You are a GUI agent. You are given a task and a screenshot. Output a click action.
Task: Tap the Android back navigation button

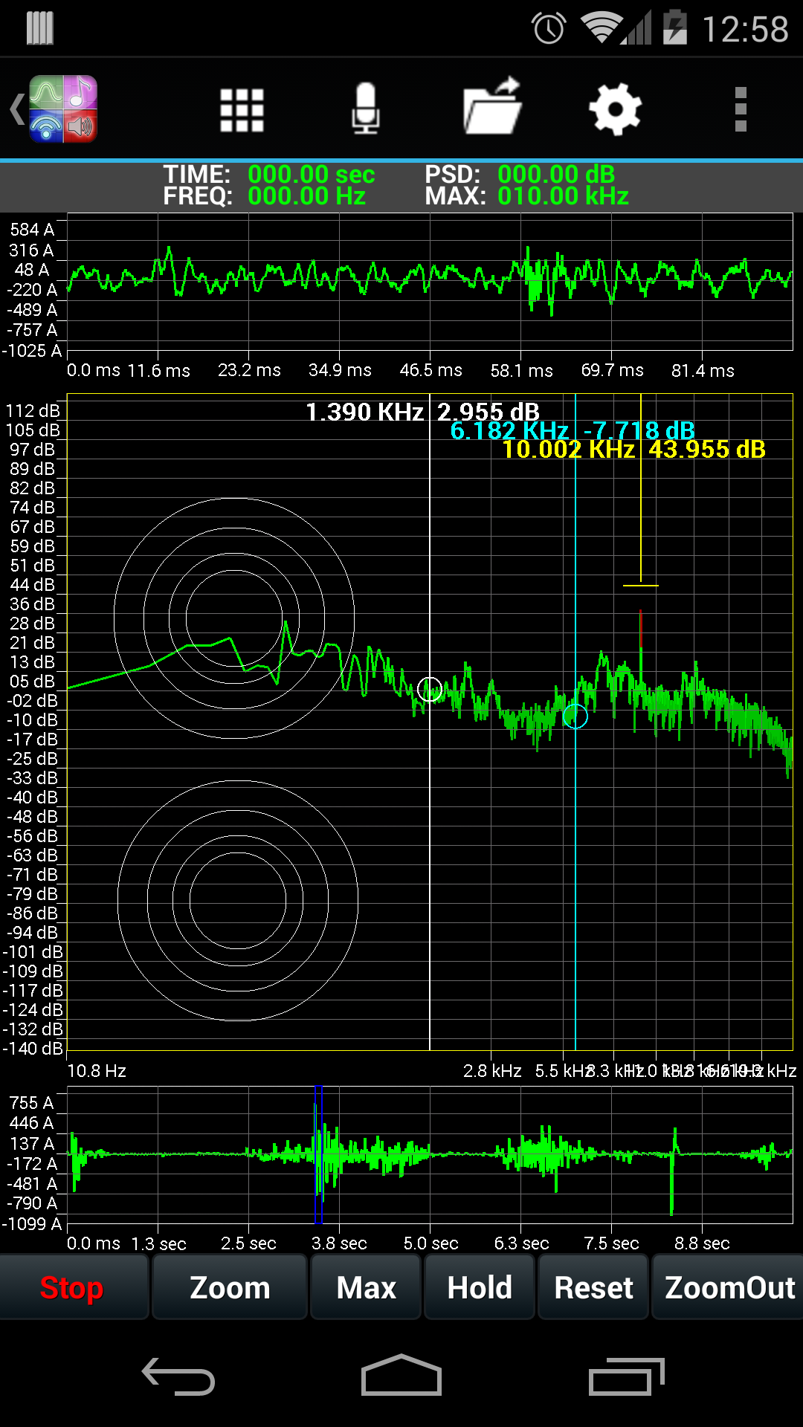(178, 1376)
